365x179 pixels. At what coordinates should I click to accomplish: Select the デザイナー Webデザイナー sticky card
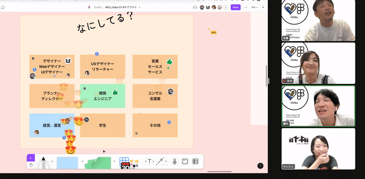click(52, 66)
